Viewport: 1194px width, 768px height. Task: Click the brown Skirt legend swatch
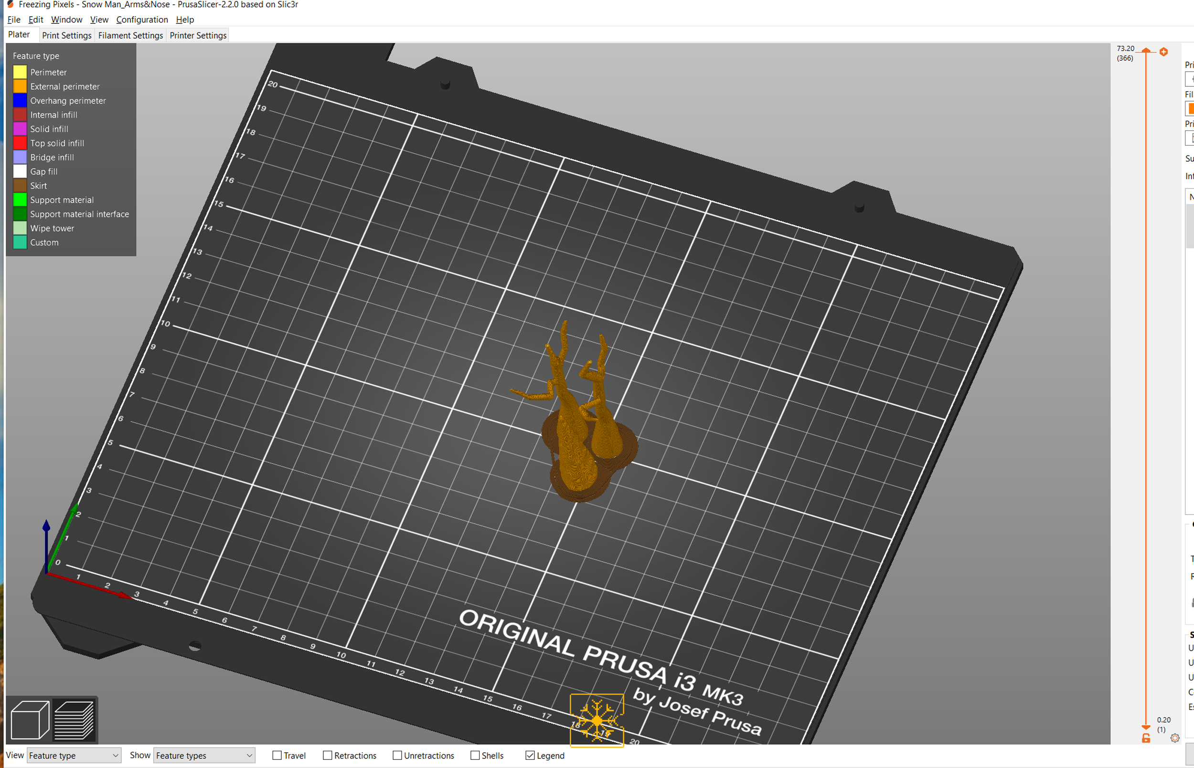pos(20,186)
